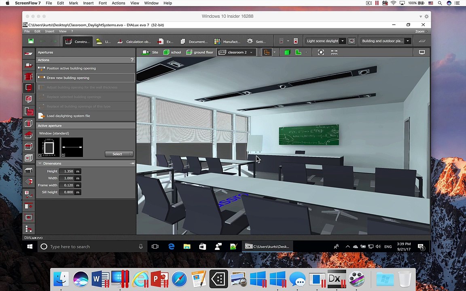466x291 pixels.
Task: Open the hierarchy tree tool icon
Action: [29, 229]
